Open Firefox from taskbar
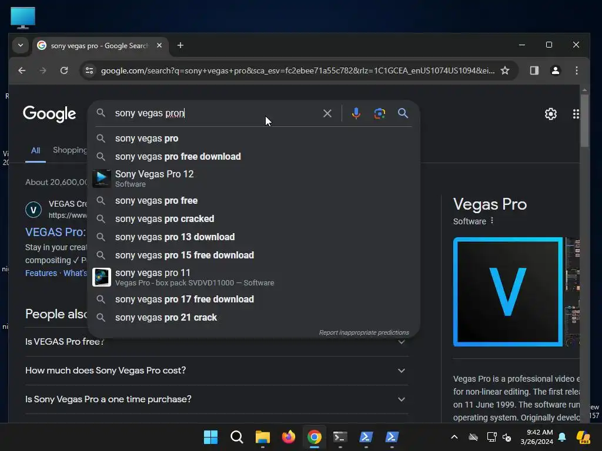The image size is (602, 451). (x=288, y=437)
